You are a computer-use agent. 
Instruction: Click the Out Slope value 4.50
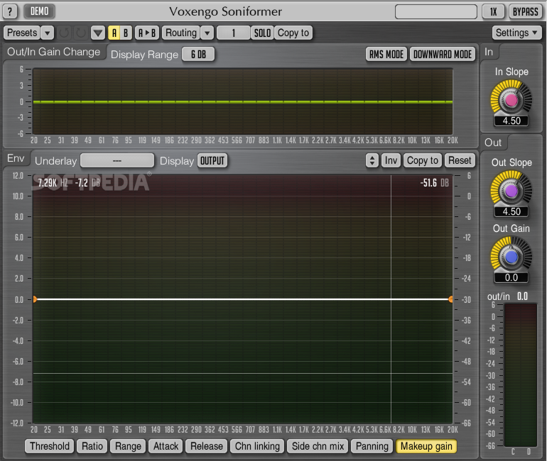tap(511, 211)
